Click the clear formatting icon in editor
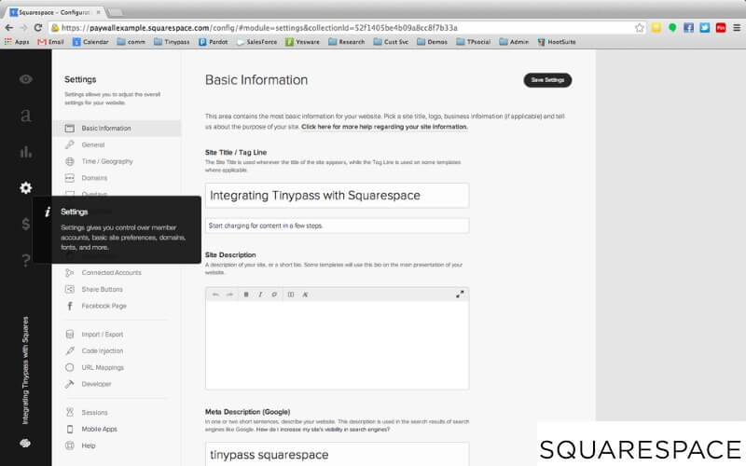746x466 pixels. pos(305,295)
